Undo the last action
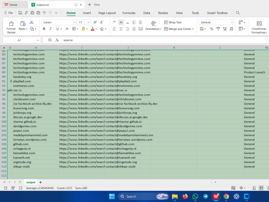The width and height of the screenshot is (269, 202). [x=44, y=13]
